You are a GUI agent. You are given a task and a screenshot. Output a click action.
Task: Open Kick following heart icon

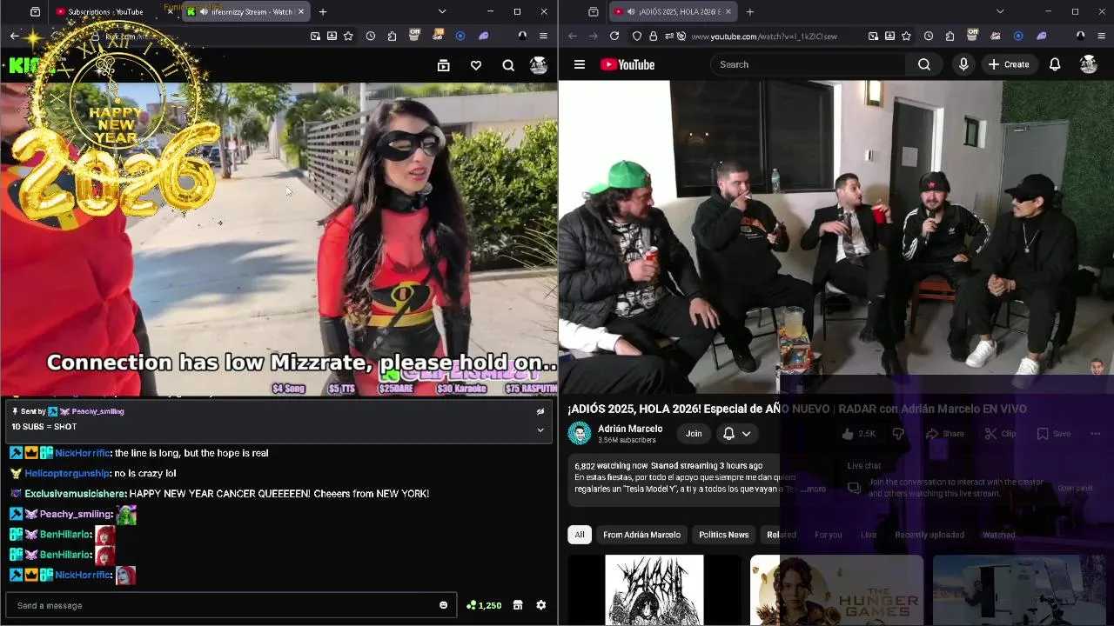pos(476,65)
